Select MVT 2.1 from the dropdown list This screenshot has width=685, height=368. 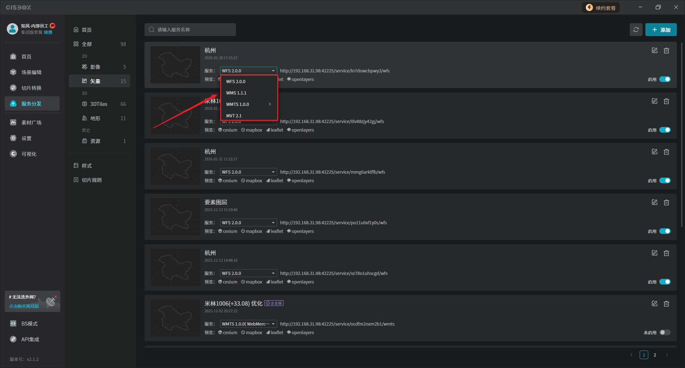[234, 116]
